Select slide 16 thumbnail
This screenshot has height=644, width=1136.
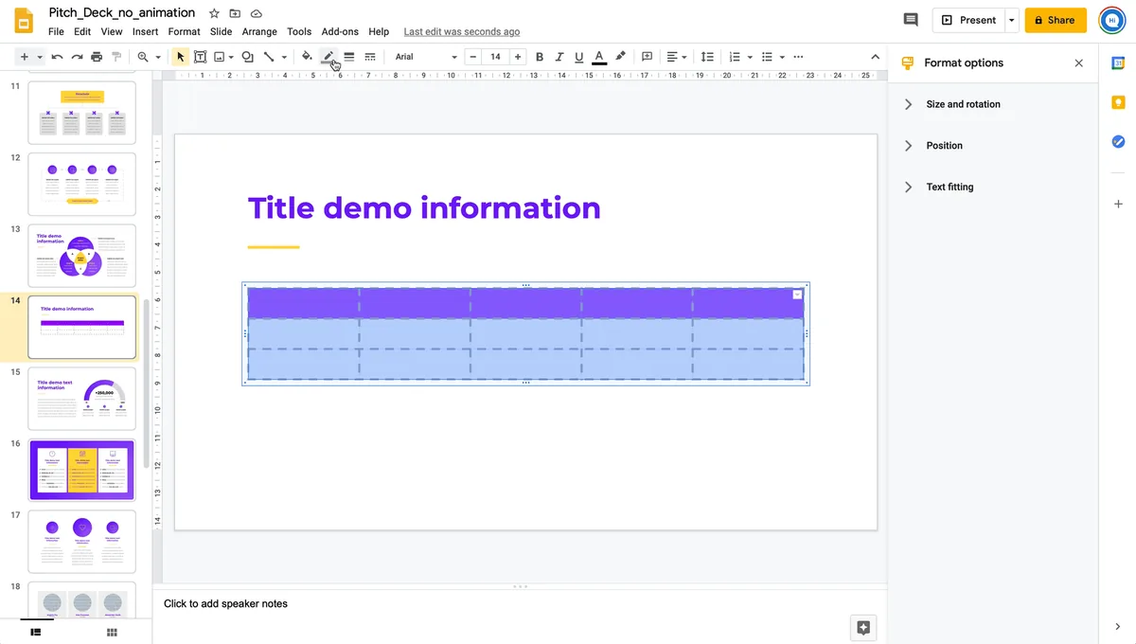coord(82,470)
